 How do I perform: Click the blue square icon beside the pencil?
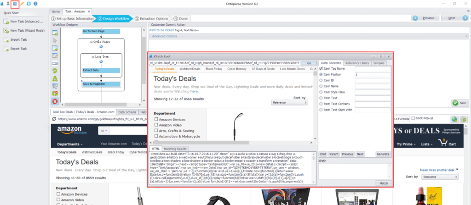point(29,4)
